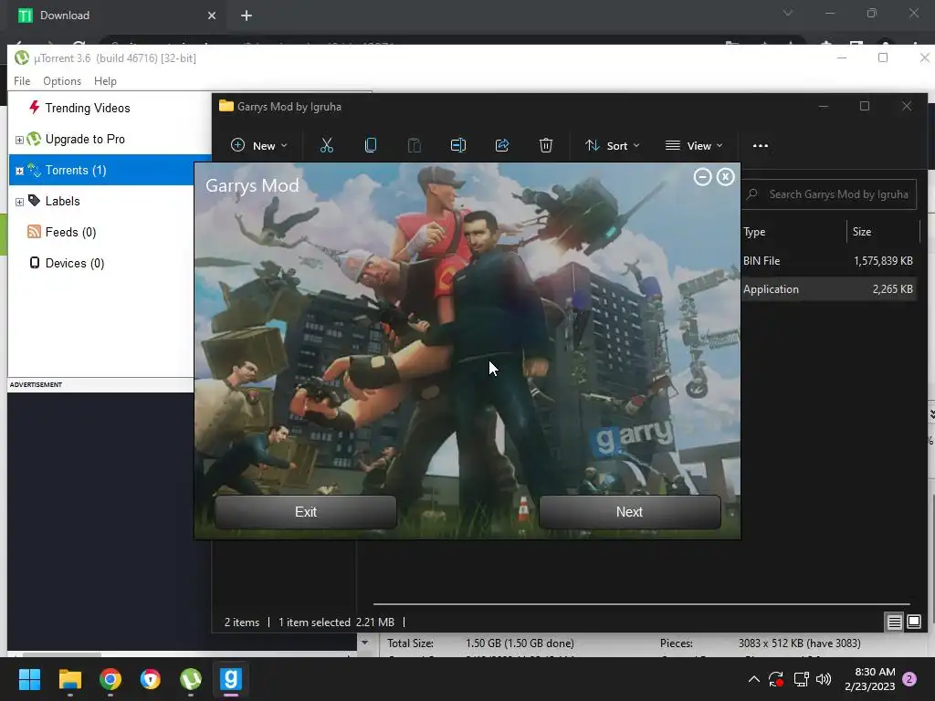Open the See more ellipsis menu in Explorer
This screenshot has width=935, height=701.
click(x=761, y=145)
